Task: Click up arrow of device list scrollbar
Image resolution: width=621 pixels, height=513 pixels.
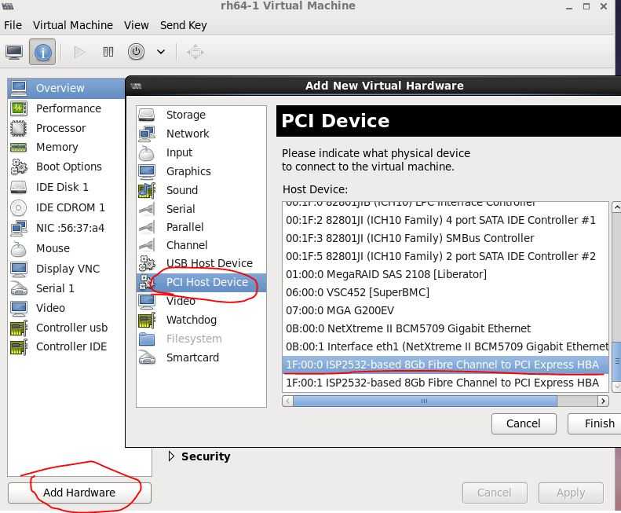Action: 616,207
